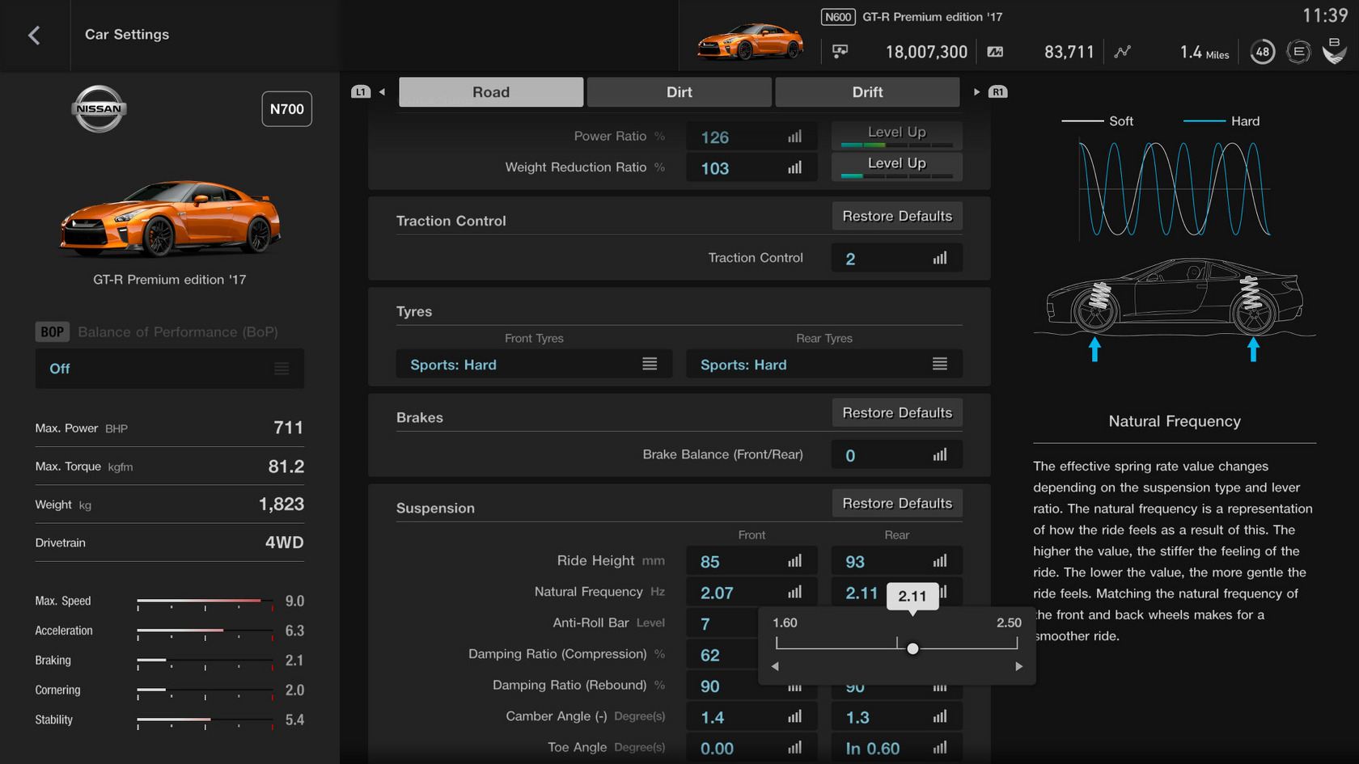Image resolution: width=1359 pixels, height=764 pixels.
Task: Open the Rear Tyres selection list
Action: pos(823,364)
